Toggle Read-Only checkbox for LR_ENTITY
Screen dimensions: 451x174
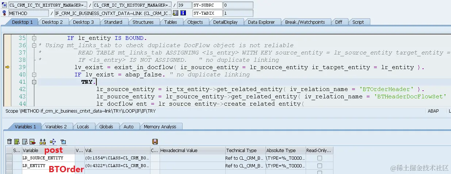[x=320, y=166]
